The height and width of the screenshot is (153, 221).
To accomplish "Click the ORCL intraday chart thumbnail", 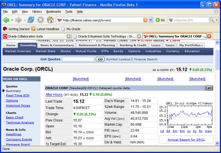I will 186,115.
